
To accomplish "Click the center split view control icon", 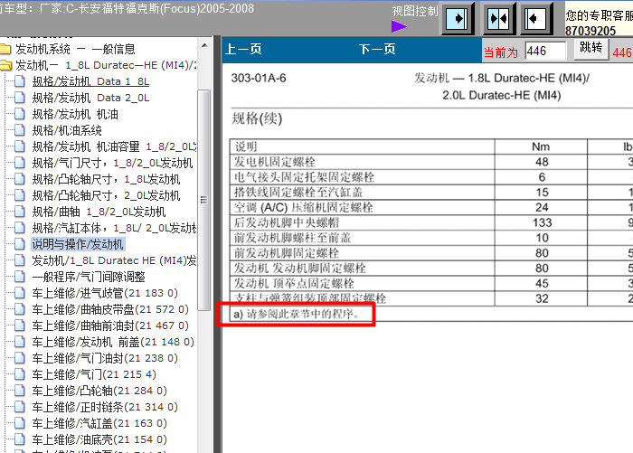I will pyautogui.click(x=498, y=18).
